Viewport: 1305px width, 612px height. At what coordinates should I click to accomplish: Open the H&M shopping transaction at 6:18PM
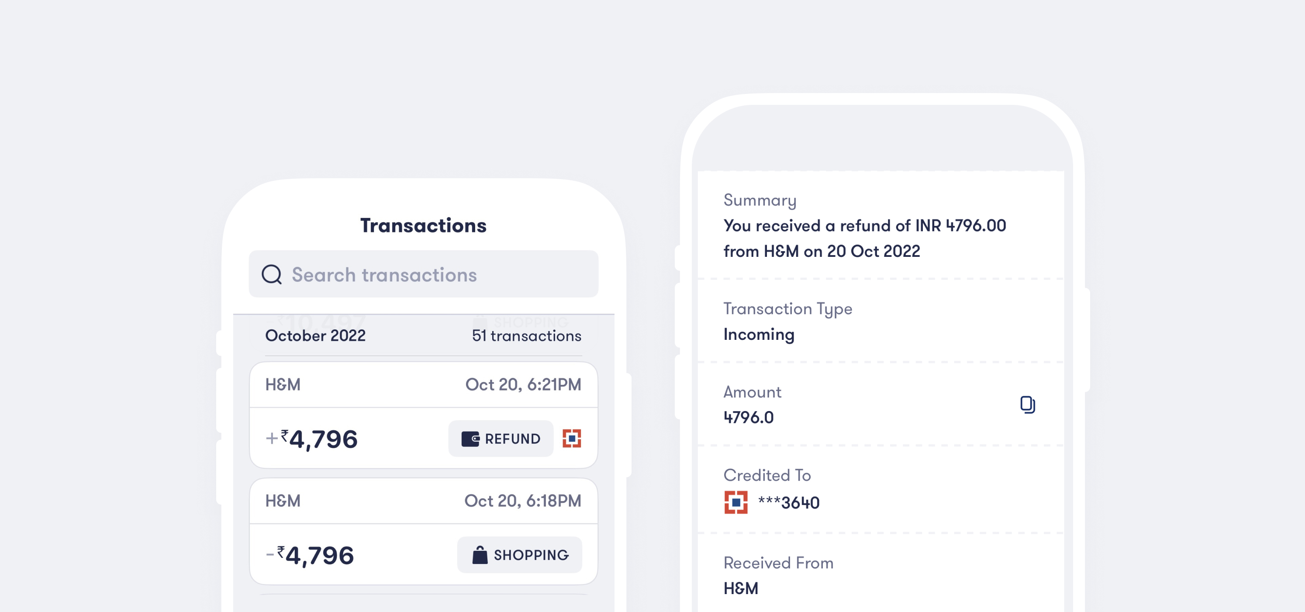click(424, 532)
